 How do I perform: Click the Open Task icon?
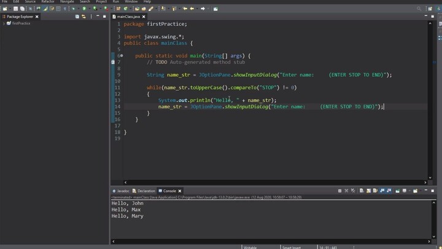(144, 9)
